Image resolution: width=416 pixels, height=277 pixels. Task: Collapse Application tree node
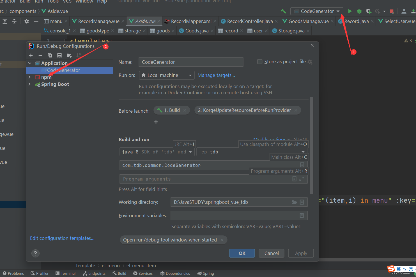[30, 63]
